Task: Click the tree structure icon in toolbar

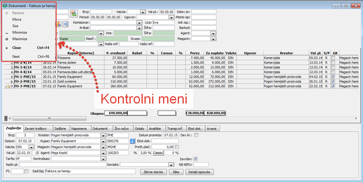Action: [x=65, y=24]
